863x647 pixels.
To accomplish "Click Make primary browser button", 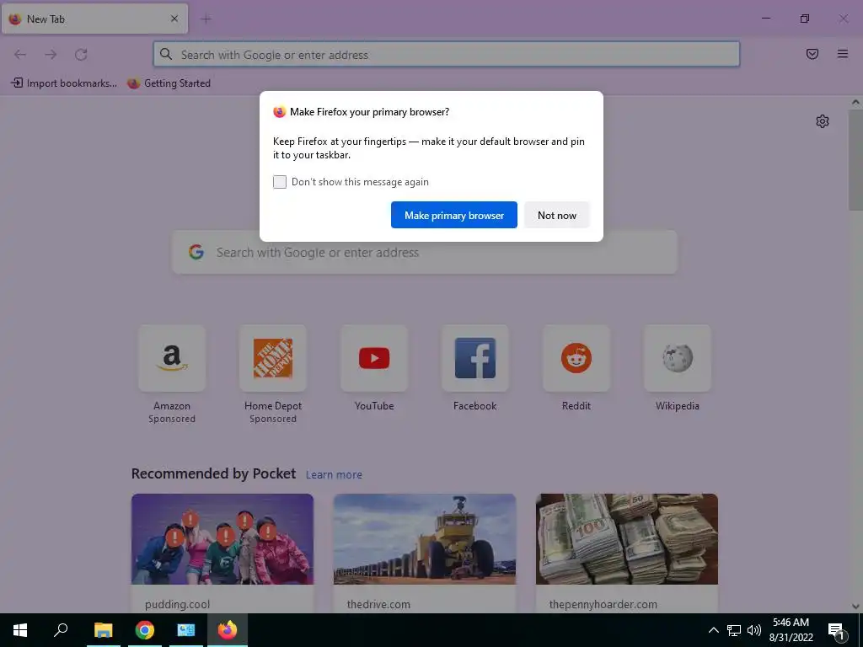I will coord(454,215).
